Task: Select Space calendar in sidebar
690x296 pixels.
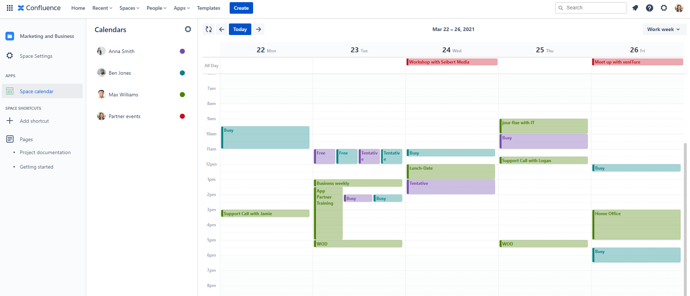Action: 36,91
